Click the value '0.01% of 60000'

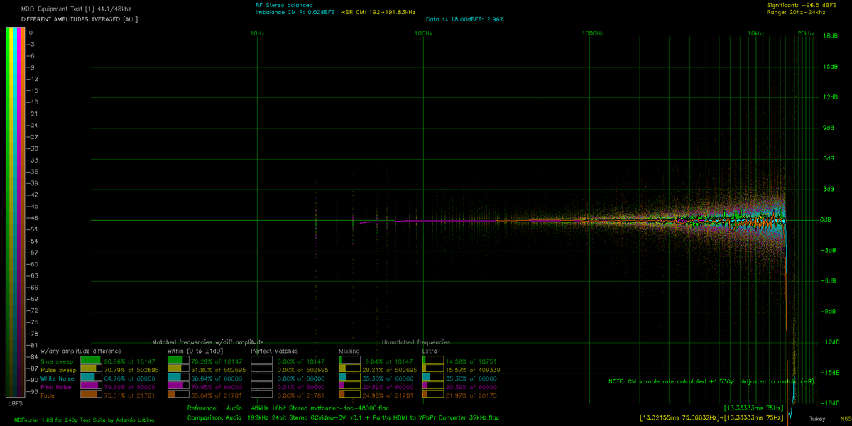[300, 387]
